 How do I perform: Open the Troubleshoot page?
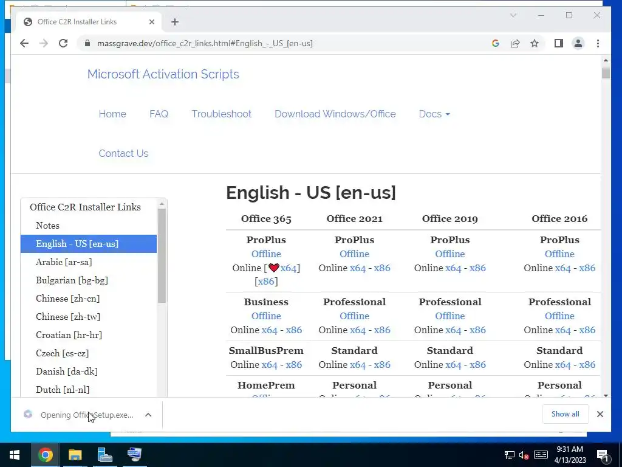221,114
